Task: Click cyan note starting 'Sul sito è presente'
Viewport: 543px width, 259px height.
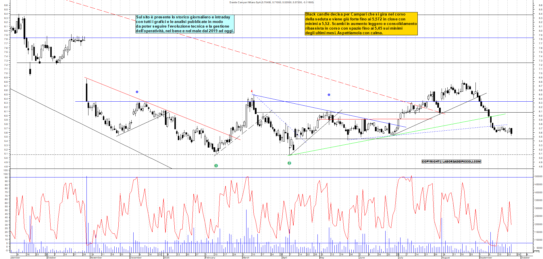Action: pyautogui.click(x=185, y=24)
